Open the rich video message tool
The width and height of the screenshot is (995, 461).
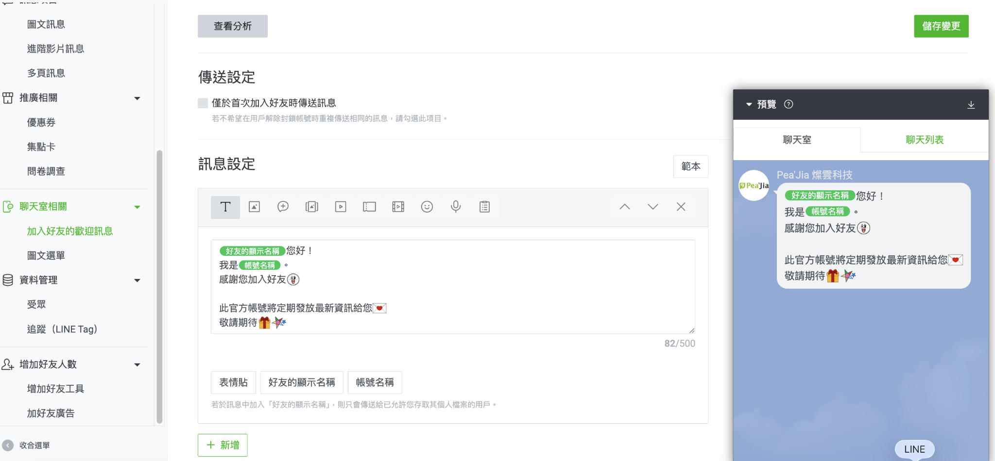[x=398, y=206]
